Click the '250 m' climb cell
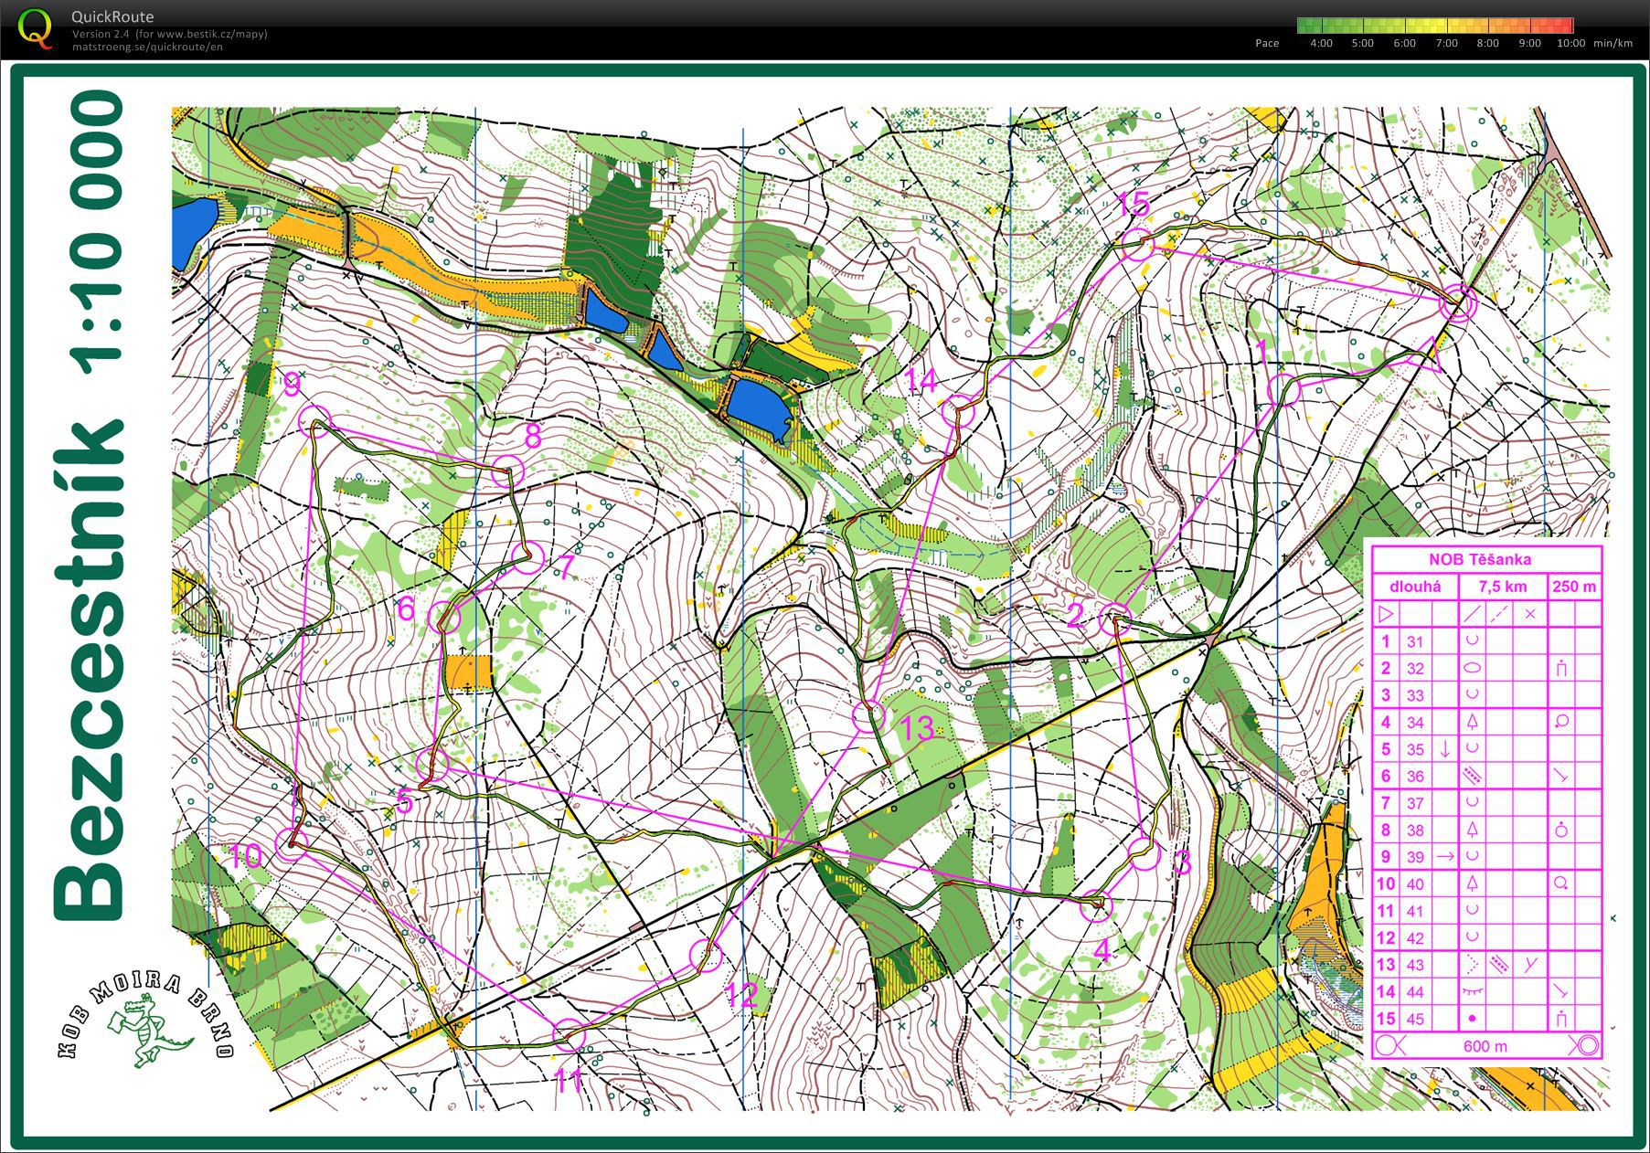 click(x=1575, y=587)
